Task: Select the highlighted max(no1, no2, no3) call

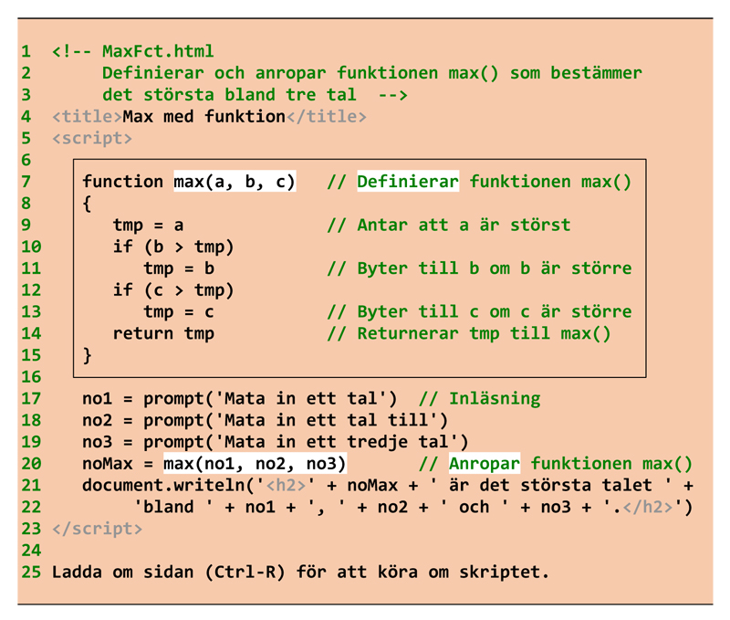Action: [x=255, y=464]
